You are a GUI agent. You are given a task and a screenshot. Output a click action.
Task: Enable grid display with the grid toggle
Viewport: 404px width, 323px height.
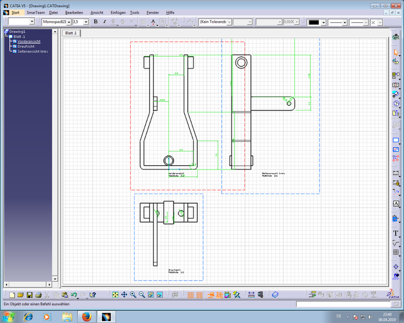pyautogui.click(x=189, y=294)
